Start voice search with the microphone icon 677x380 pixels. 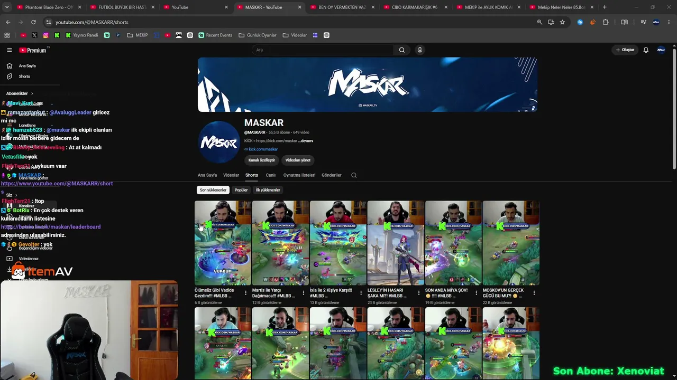point(420,50)
